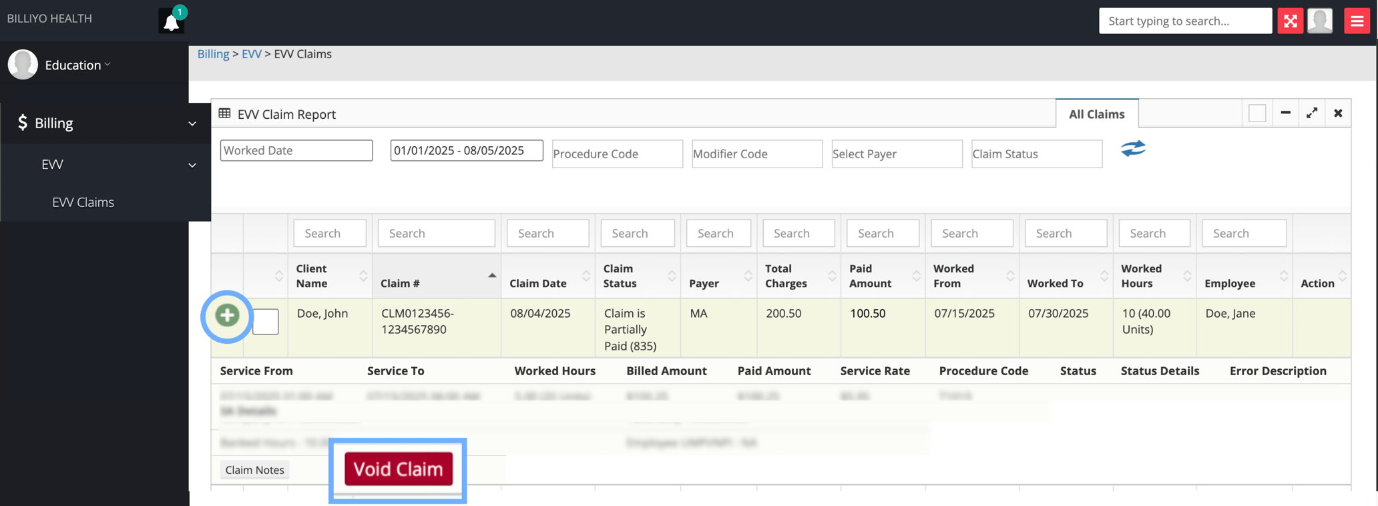The height and width of the screenshot is (506, 1378).
Task: Minimize the EVV Claim Report panel
Action: coord(1285,113)
